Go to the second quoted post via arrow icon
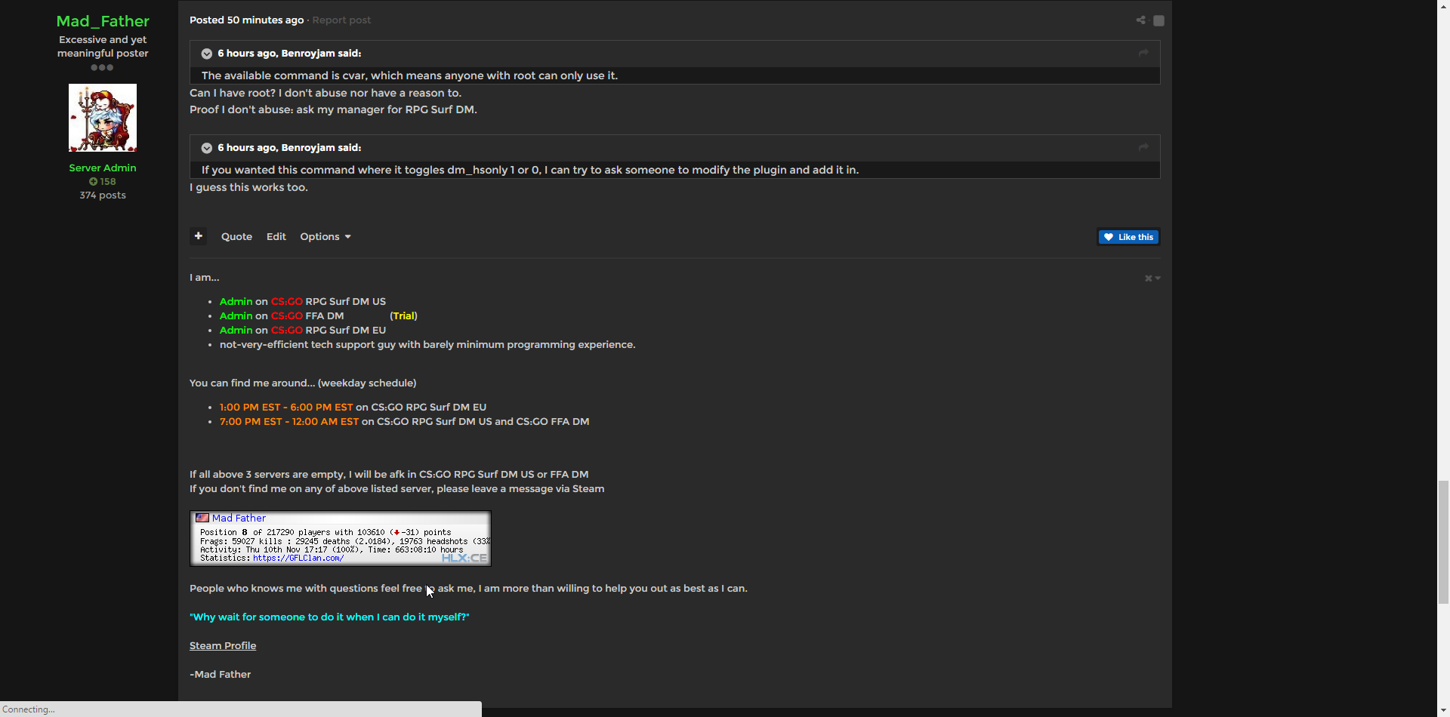The width and height of the screenshot is (1450, 717). tap(1143, 147)
